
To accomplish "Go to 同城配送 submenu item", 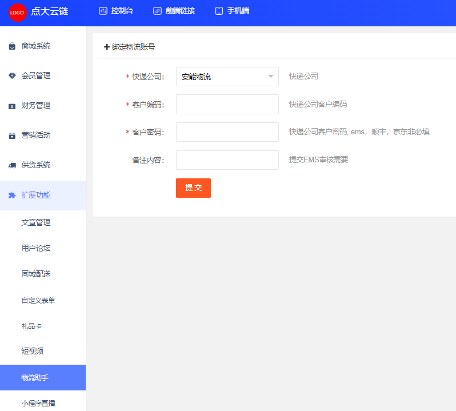I will 43,274.
